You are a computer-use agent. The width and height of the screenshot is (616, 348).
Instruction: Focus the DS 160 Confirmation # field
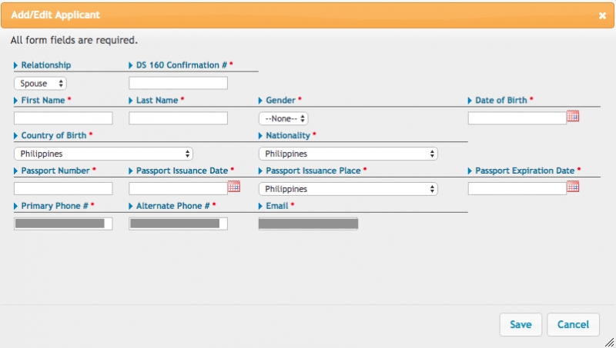point(179,83)
